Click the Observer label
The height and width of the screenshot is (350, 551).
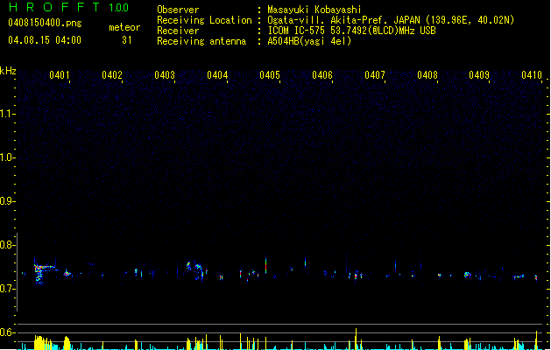(x=178, y=10)
